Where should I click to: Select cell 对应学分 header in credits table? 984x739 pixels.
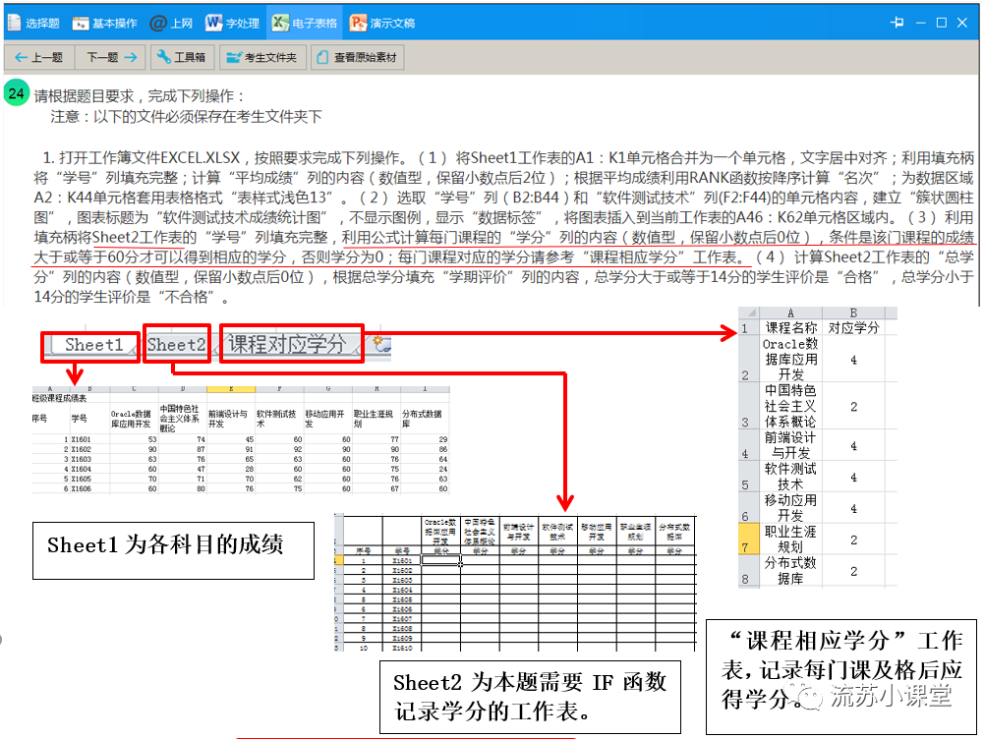point(853,327)
